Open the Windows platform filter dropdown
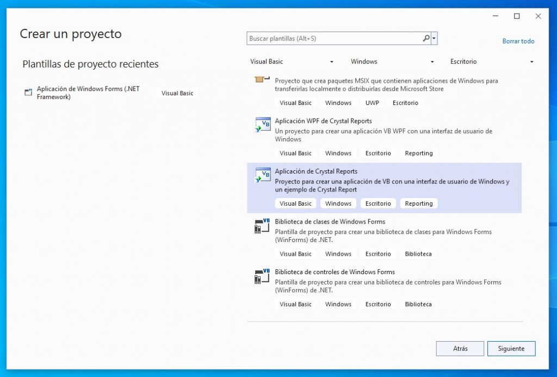The width and height of the screenshot is (557, 377). click(x=392, y=62)
